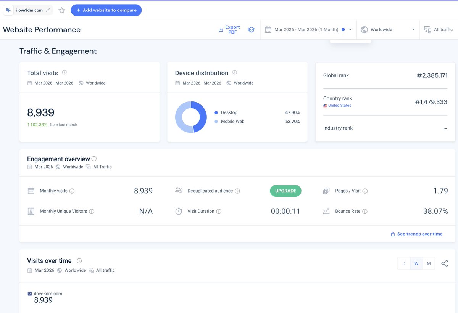Click the Pages / Visit value 1.79
The width and height of the screenshot is (458, 313).
pos(440,191)
